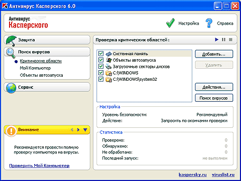241x181 pixels.
Task: Click the Загрузочные секторы дисков drive icon
Action: point(108,67)
